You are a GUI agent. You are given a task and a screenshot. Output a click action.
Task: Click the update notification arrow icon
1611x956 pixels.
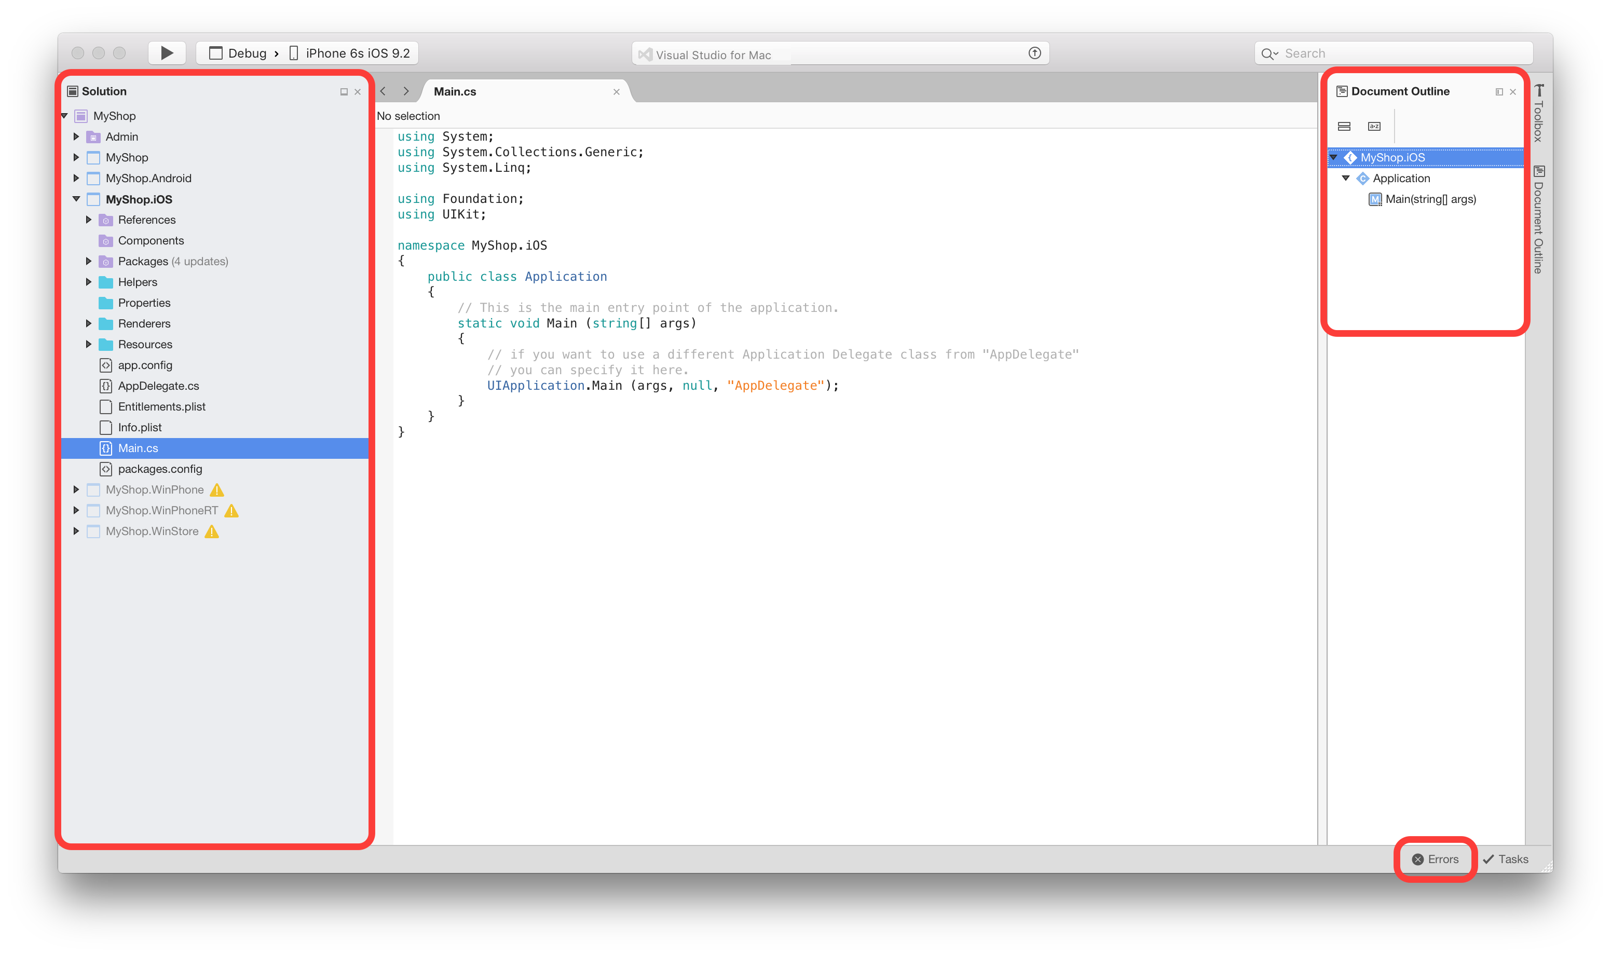[1034, 53]
